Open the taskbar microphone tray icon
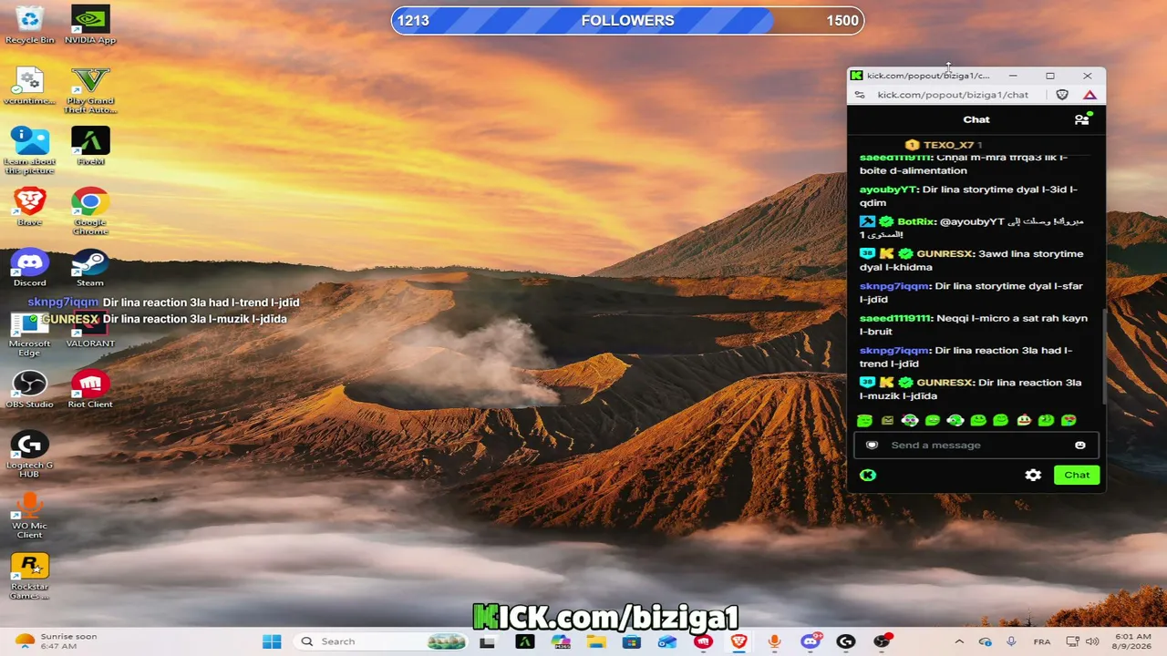Viewport: 1167px width, 656px height. [x=1011, y=641]
